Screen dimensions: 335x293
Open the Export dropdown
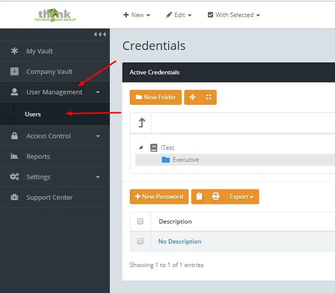coord(242,197)
